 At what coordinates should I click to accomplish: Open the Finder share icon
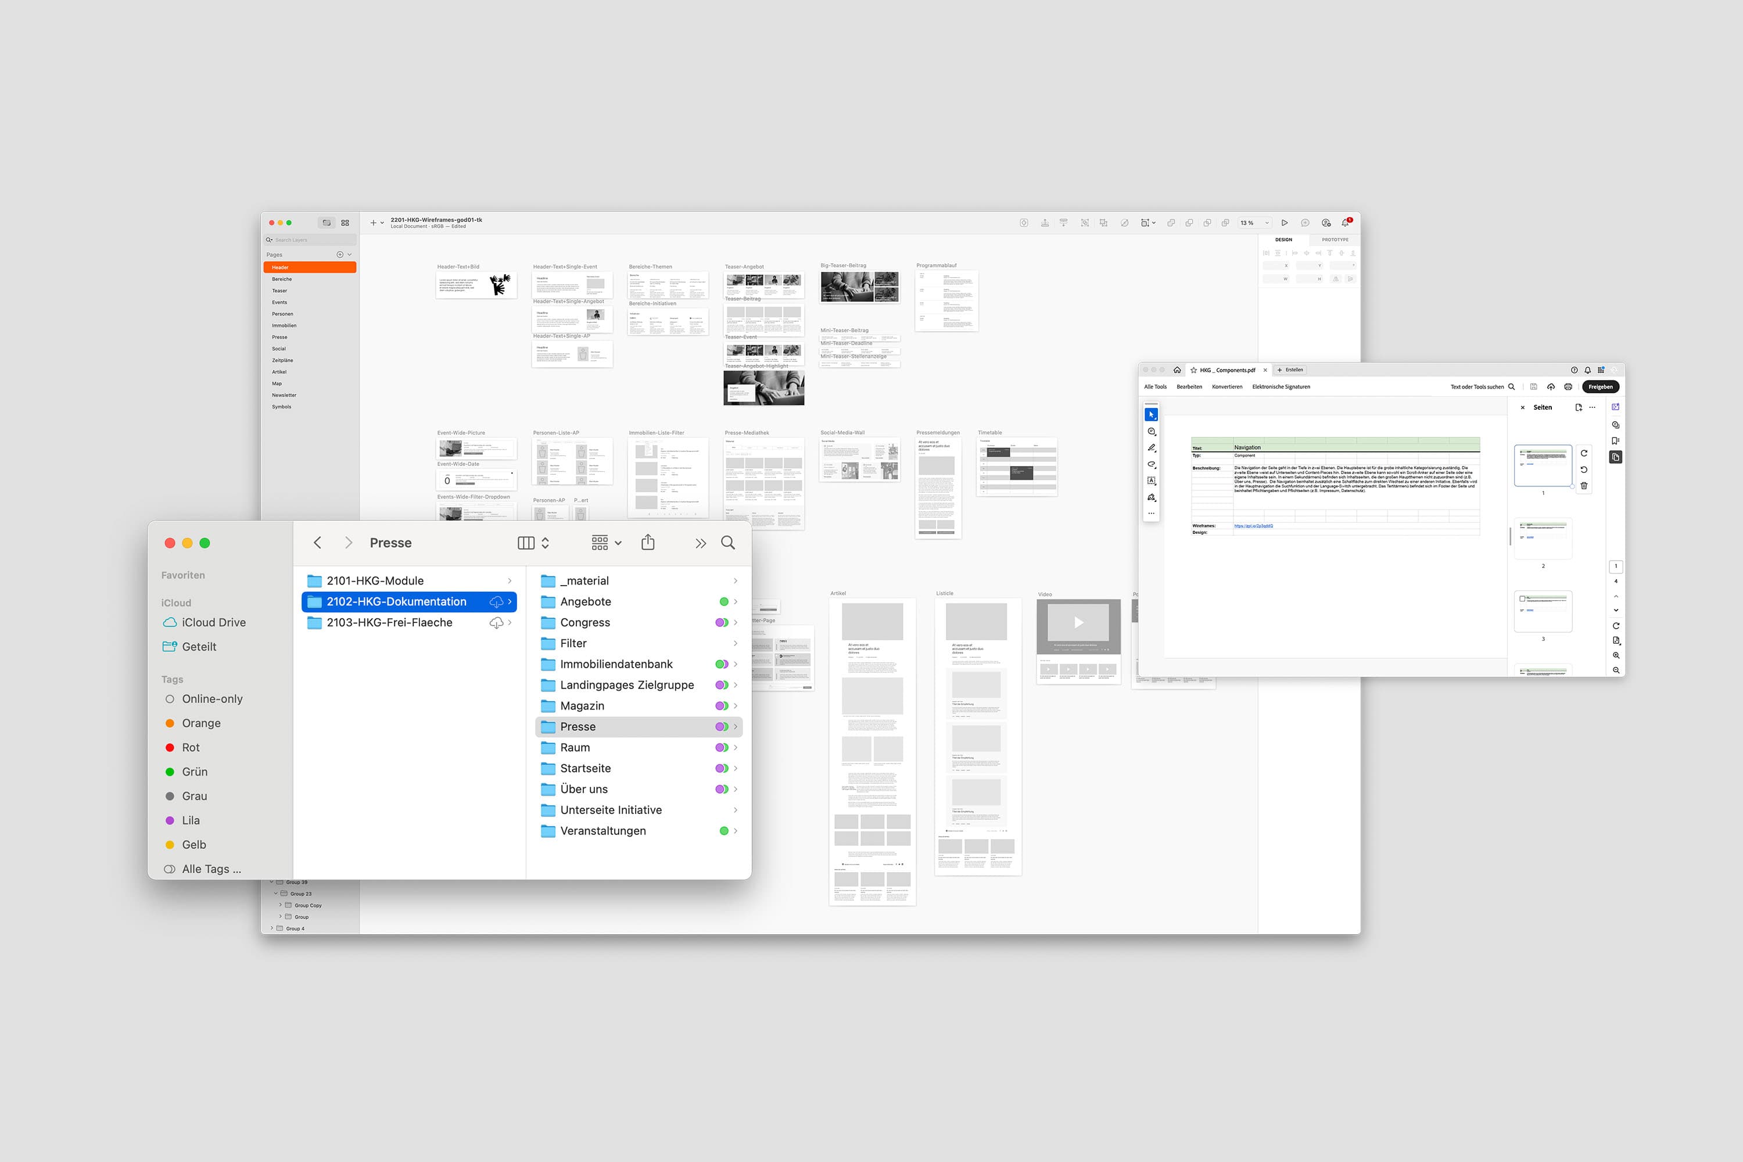648,543
